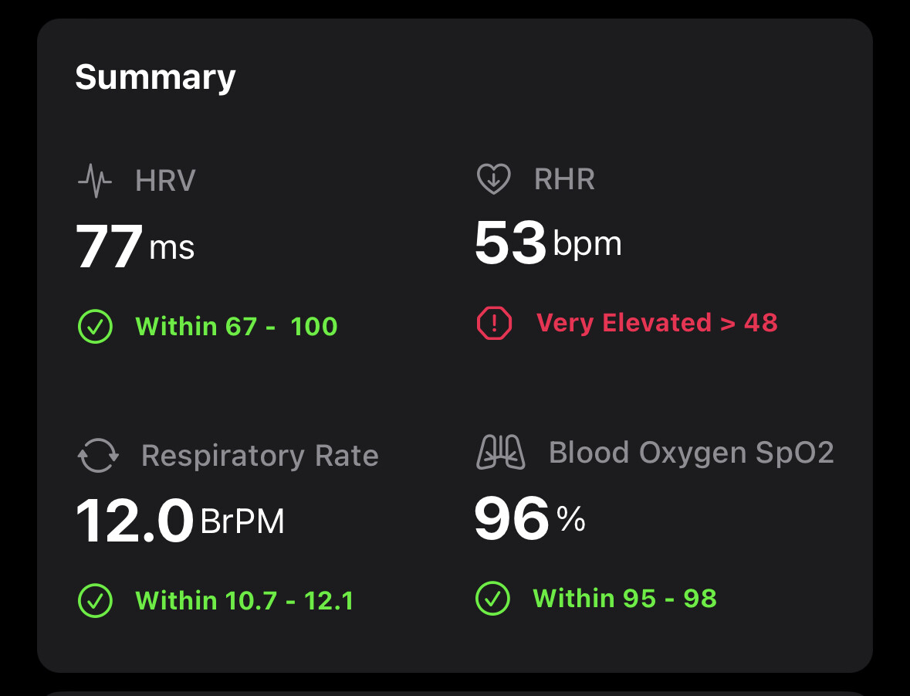
Task: Select the "Within 67 - 100" status
Action: coord(236,327)
